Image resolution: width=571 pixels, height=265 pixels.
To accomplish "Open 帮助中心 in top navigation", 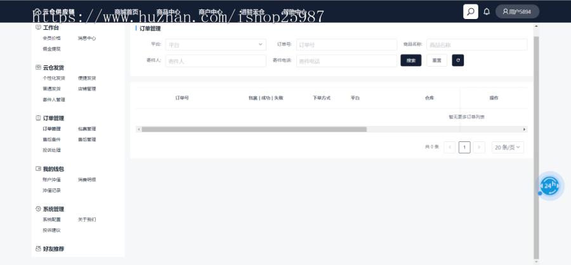I will (294, 11).
